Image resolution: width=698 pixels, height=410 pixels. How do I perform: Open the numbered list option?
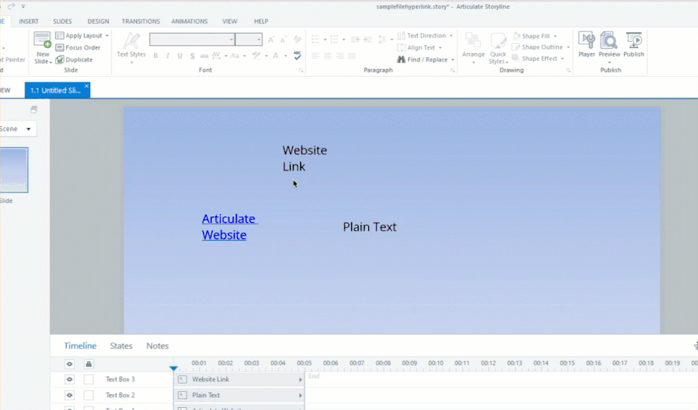[337, 40]
